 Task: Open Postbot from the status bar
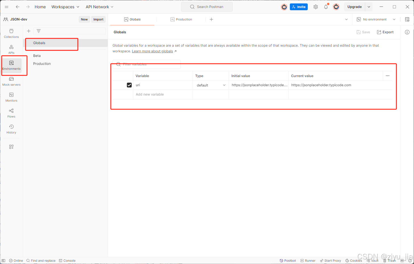[288, 261]
